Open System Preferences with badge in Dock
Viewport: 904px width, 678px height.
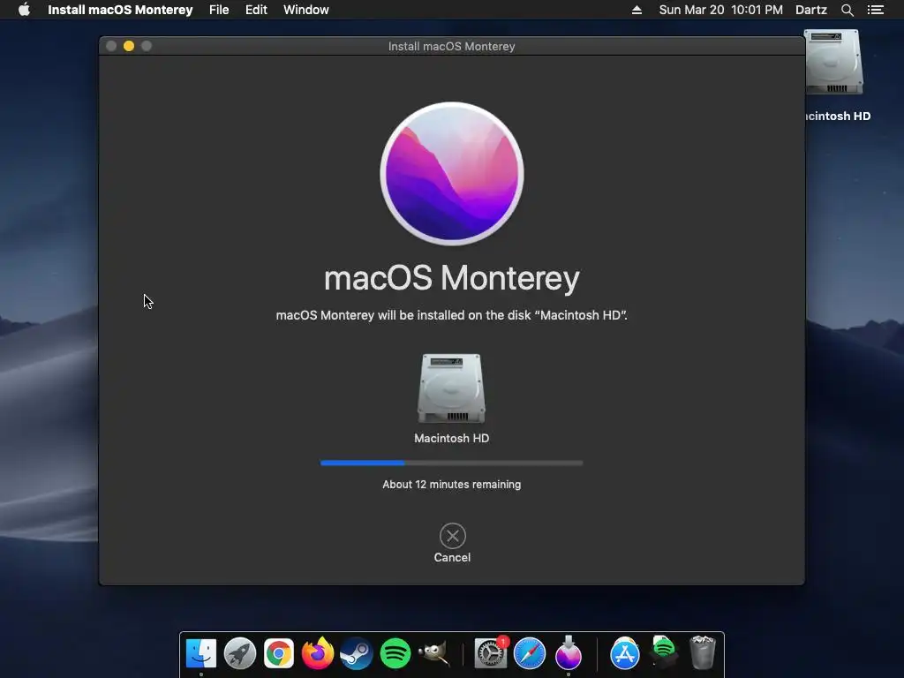pyautogui.click(x=491, y=653)
